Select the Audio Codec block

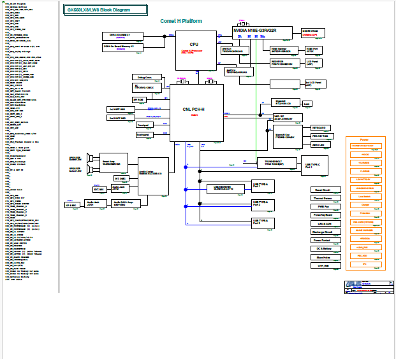153,176
